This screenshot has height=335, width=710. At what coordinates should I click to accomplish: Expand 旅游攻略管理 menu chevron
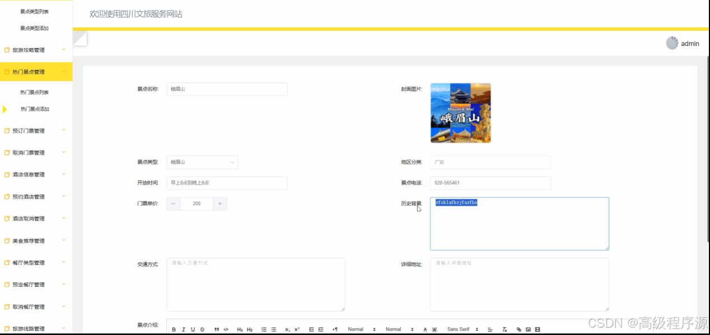(x=64, y=50)
